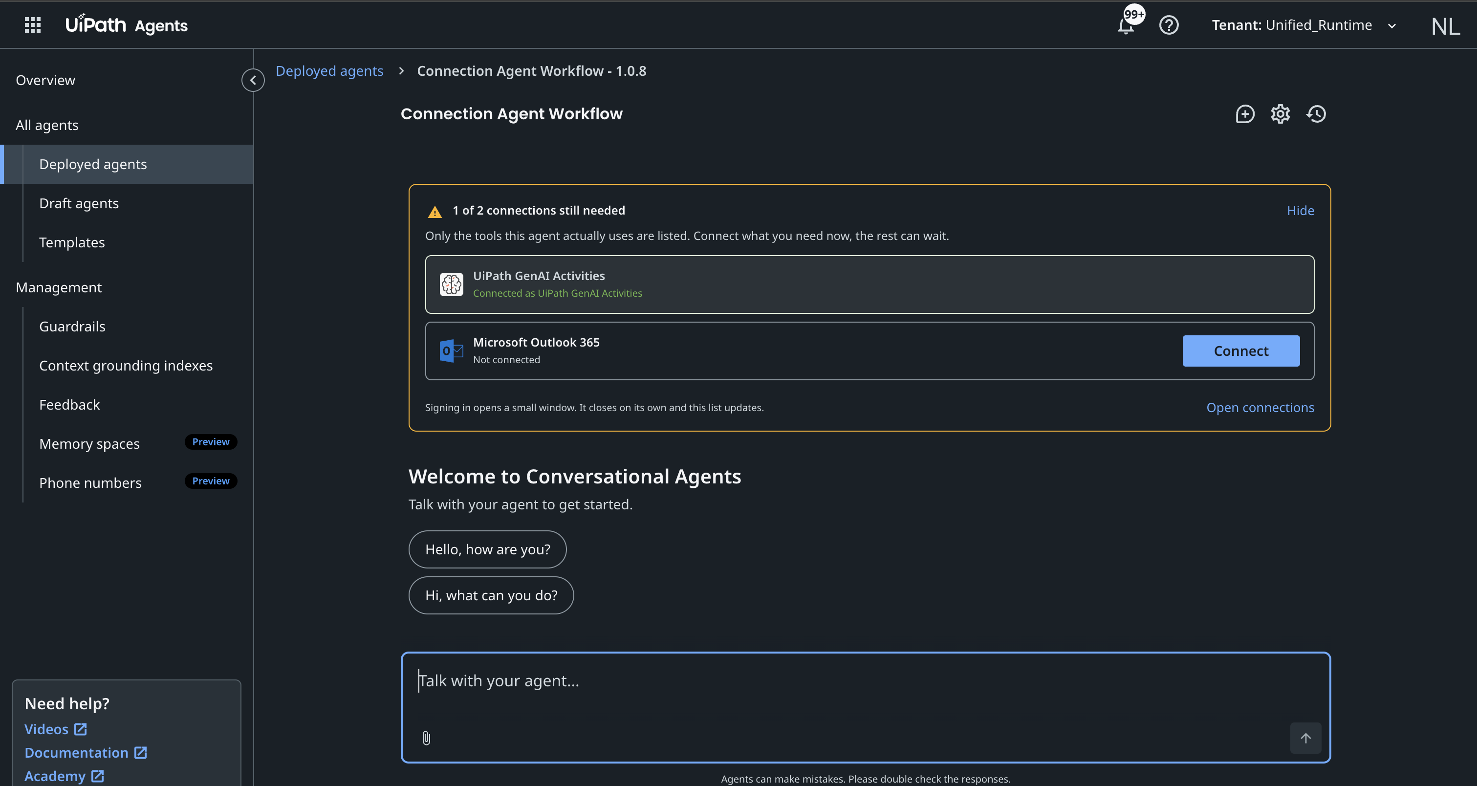Image resolution: width=1477 pixels, height=786 pixels.
Task: Select All agents in sidebar
Action: click(47, 125)
